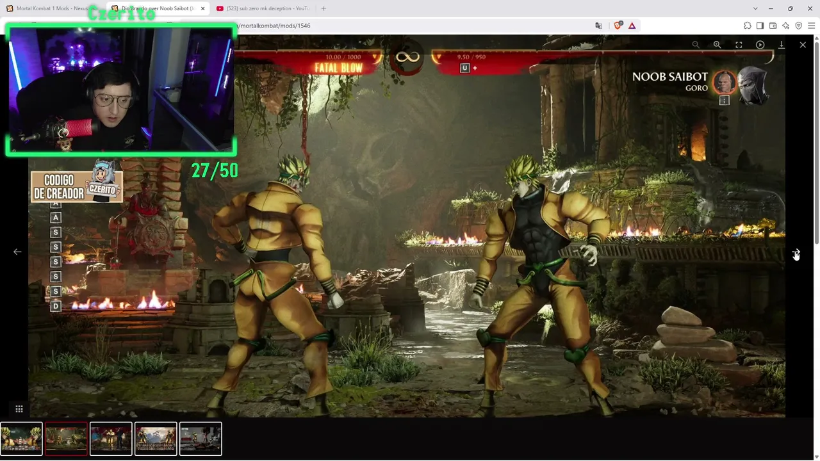Click the main Dio Brando screenshot
Screen dimensions: 820x461
click(x=407, y=225)
